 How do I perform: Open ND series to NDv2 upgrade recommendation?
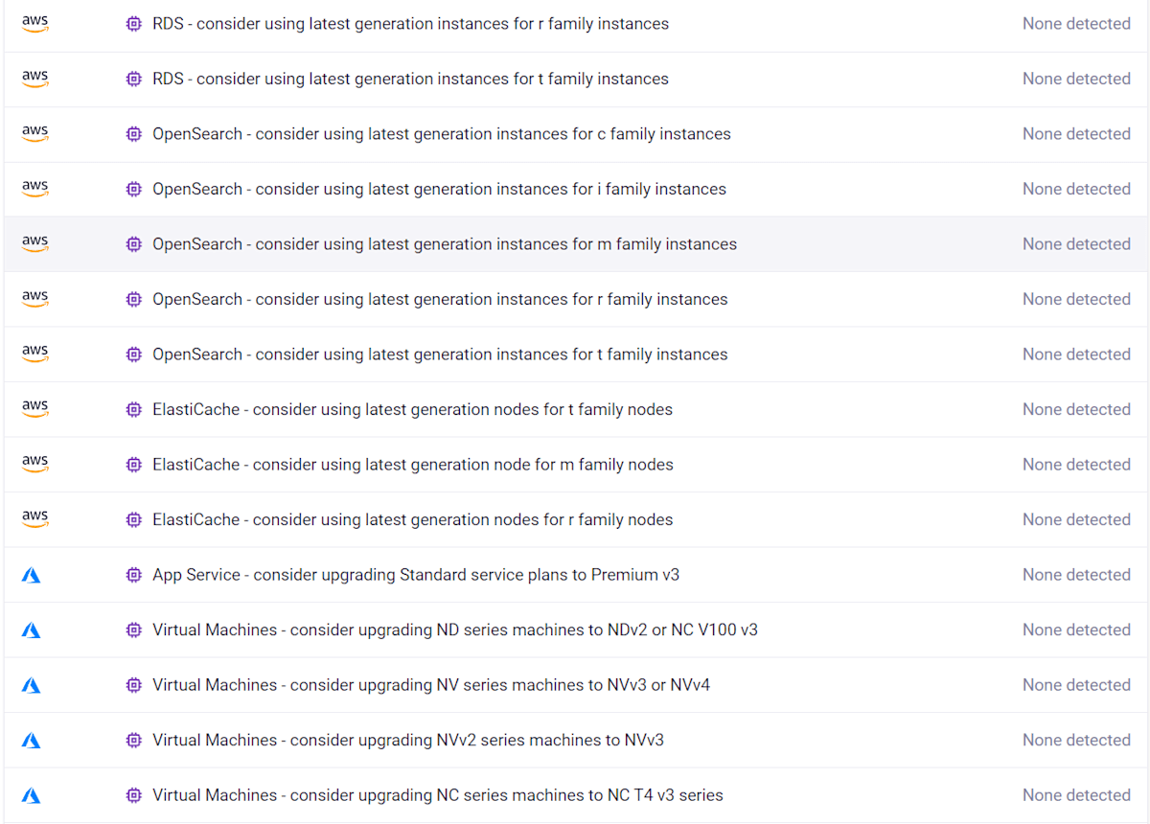pos(455,629)
